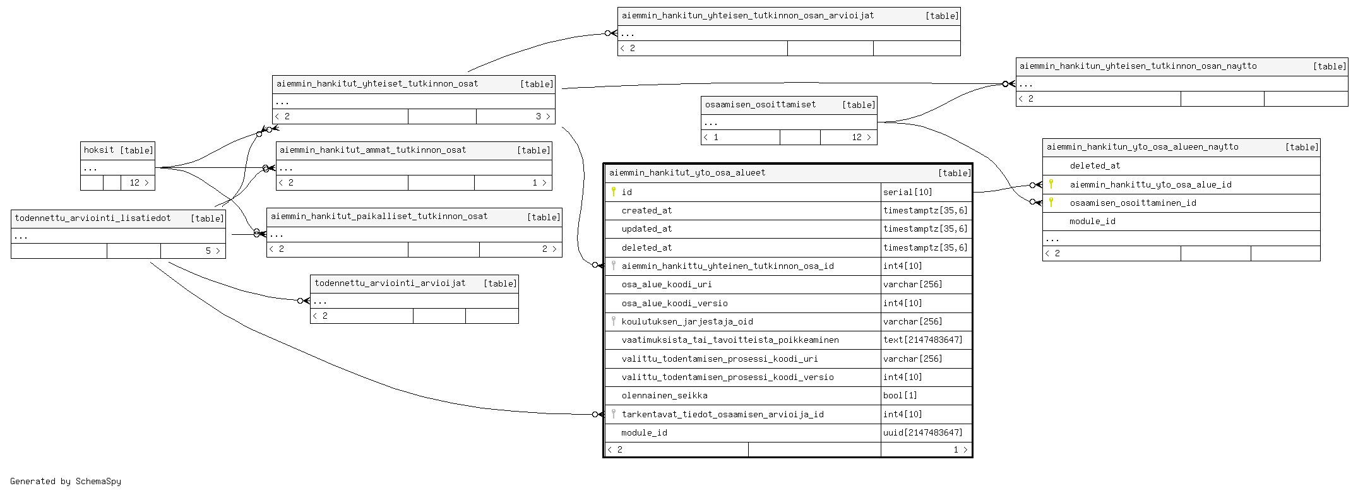Screen dimensions: 1358x493
Task: Open the todennettu_arviointi_lisatiedot table title
Action: coord(93,218)
